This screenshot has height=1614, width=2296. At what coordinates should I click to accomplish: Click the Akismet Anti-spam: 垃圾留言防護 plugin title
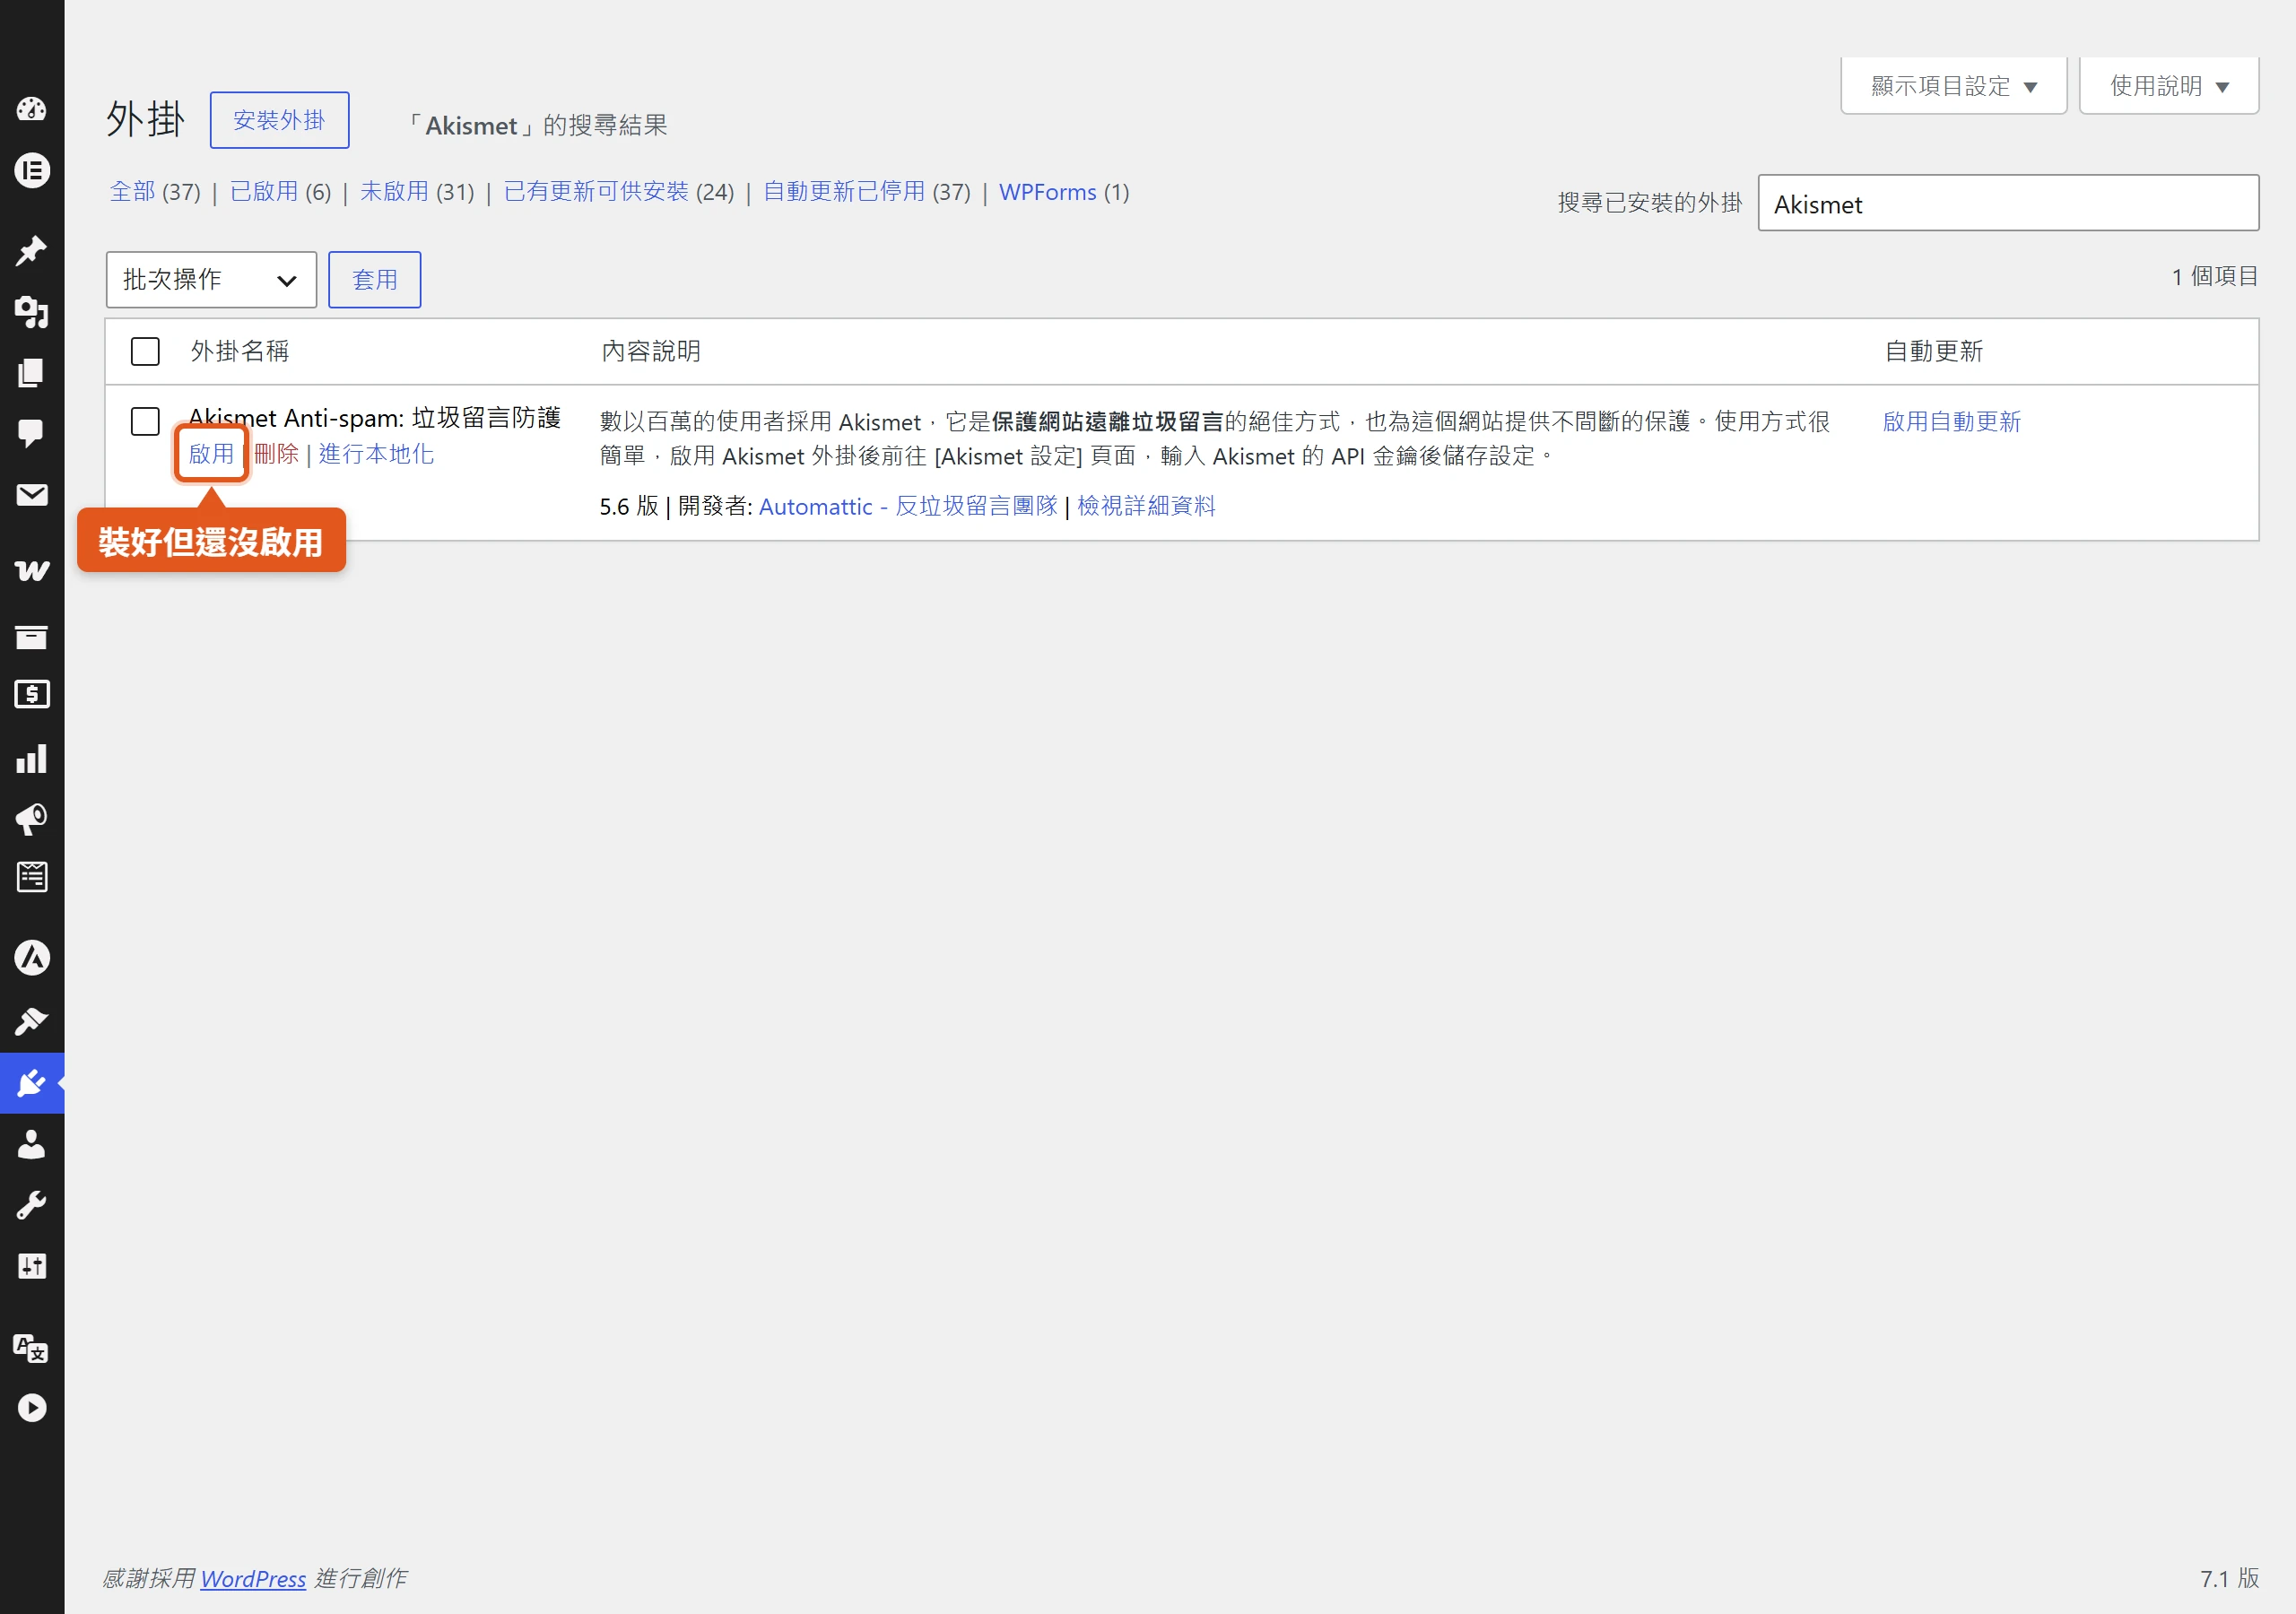coord(375,418)
